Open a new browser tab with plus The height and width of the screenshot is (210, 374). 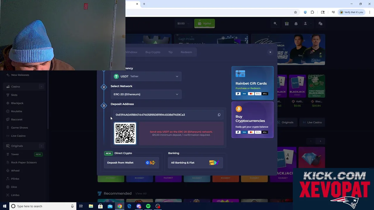click(144, 4)
